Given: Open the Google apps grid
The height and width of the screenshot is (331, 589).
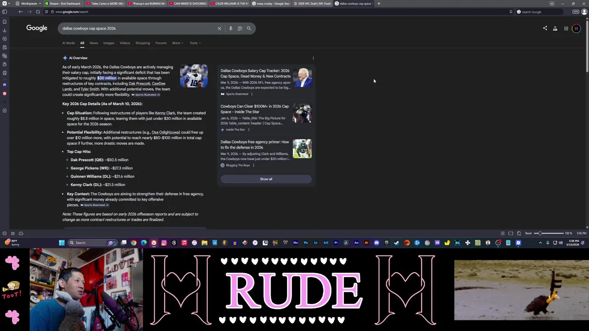Looking at the screenshot, I should (566, 29).
